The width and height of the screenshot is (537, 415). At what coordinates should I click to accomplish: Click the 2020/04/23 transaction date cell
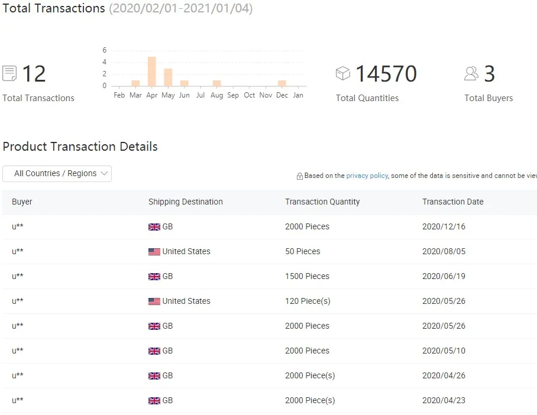(x=444, y=400)
